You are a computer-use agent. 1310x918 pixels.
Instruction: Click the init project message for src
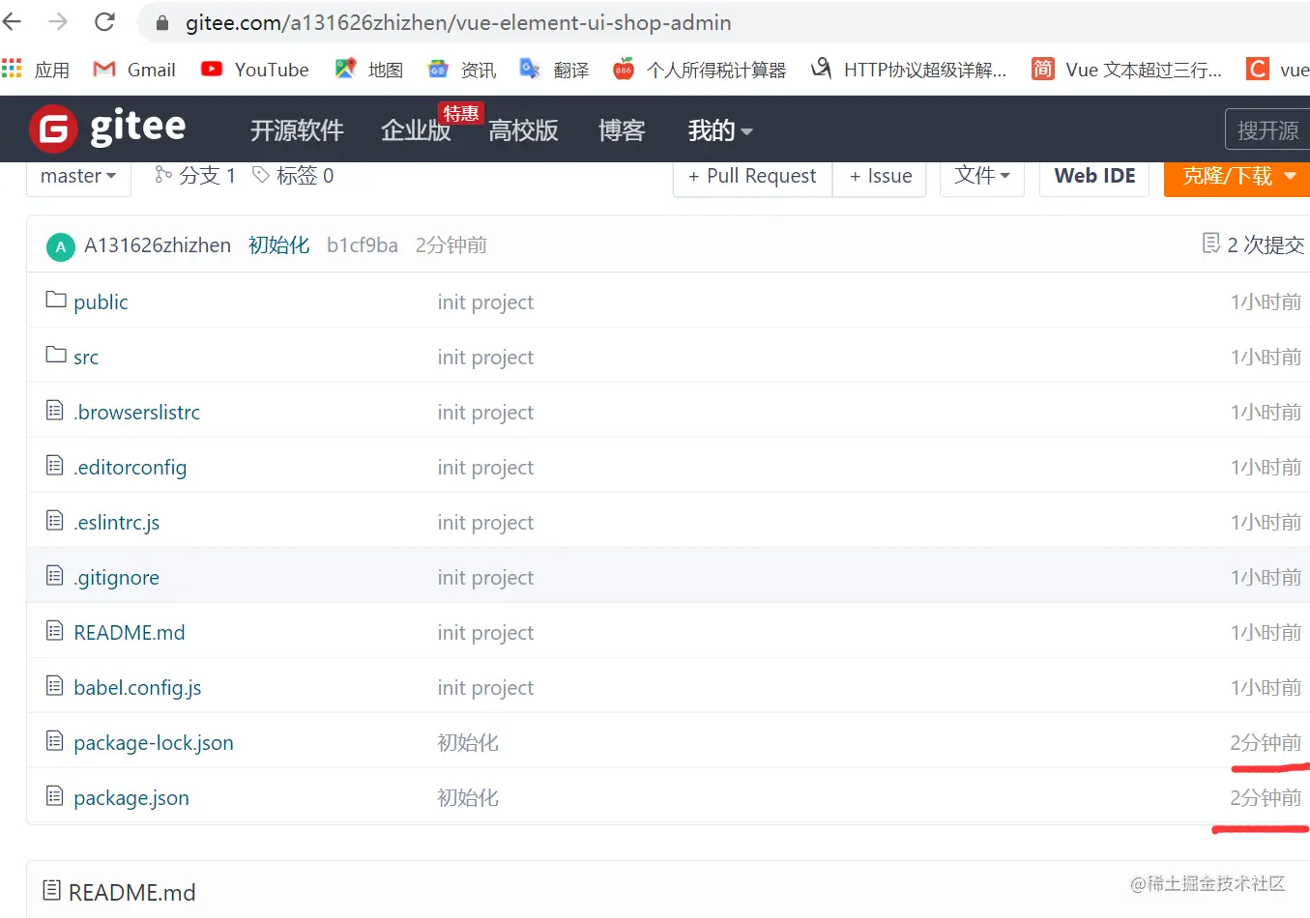coord(485,357)
